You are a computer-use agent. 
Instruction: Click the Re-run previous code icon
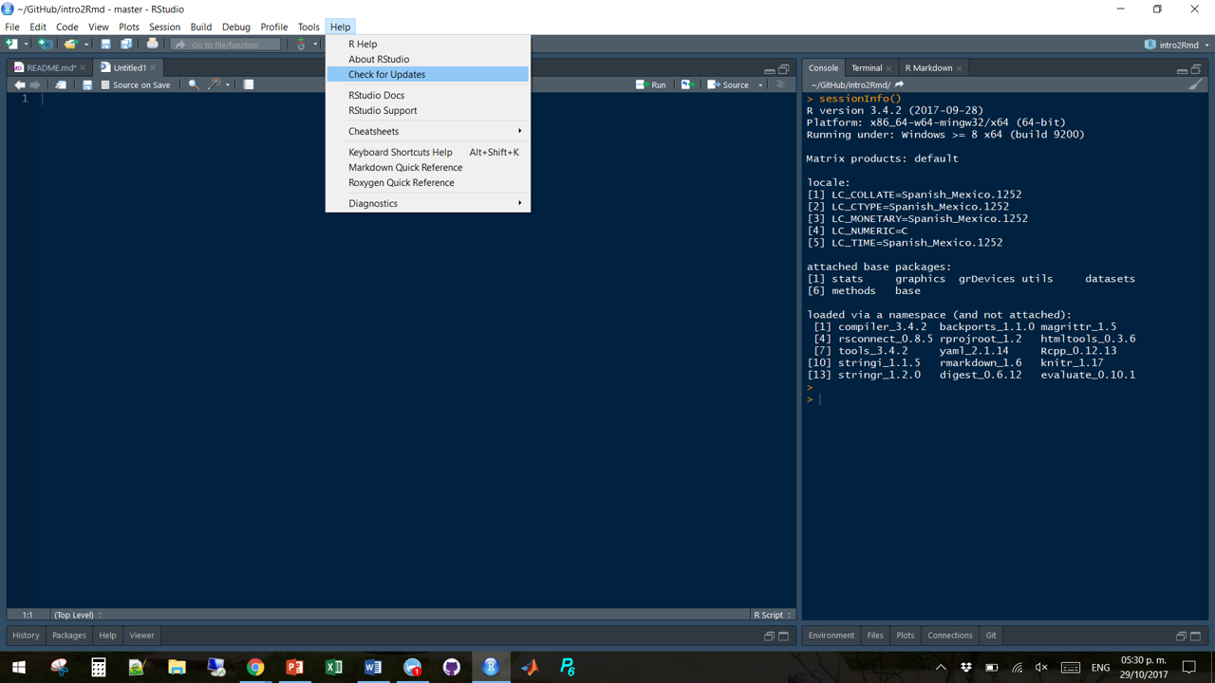tap(687, 85)
